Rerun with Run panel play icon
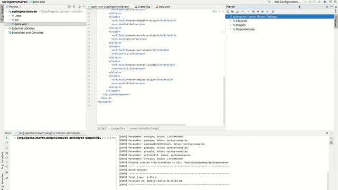This screenshot has height=190, width=338. [7, 138]
